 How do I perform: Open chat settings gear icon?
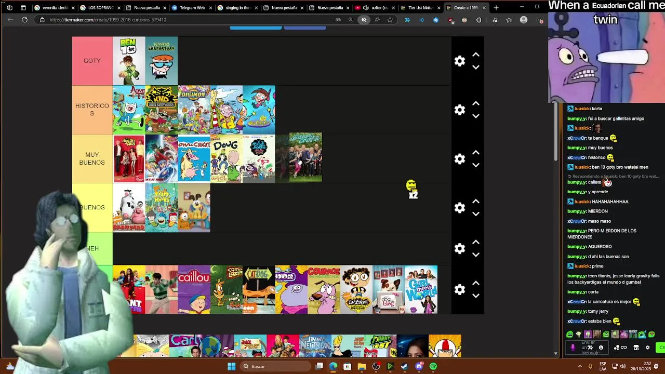[x=647, y=348]
